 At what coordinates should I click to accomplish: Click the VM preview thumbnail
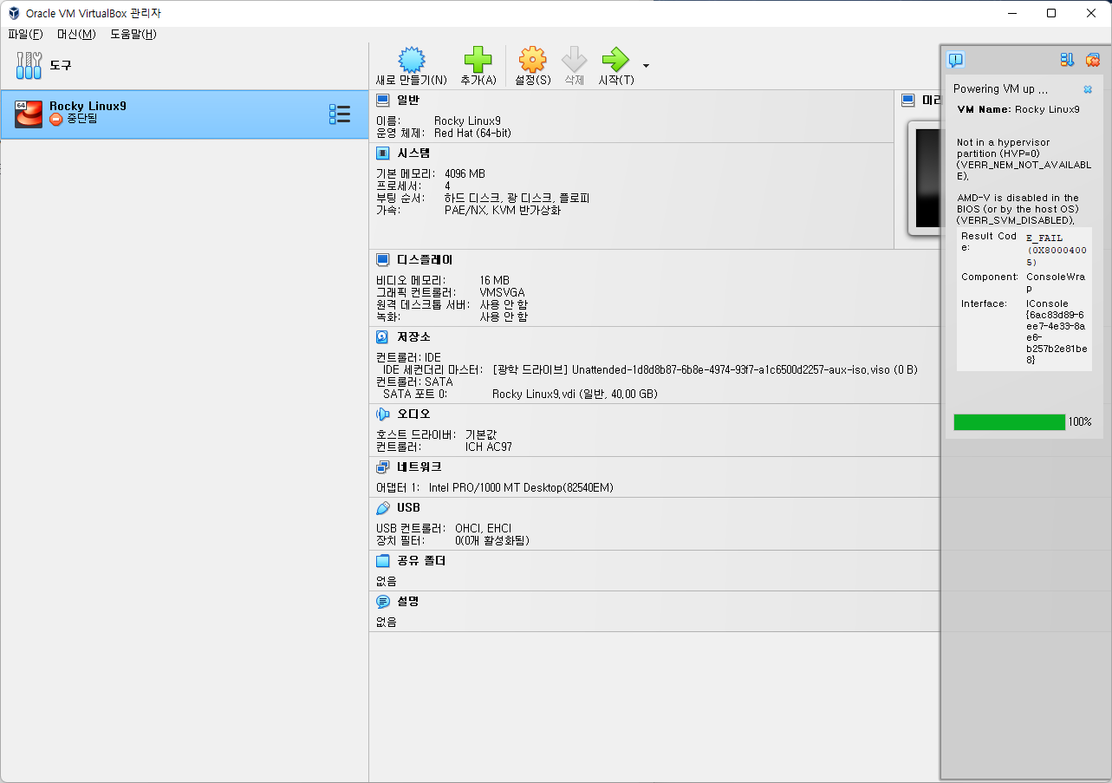(924, 178)
